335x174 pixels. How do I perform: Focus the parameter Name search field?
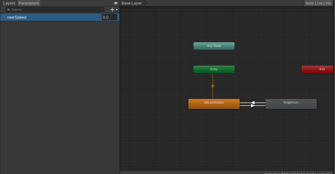pyautogui.click(x=55, y=10)
